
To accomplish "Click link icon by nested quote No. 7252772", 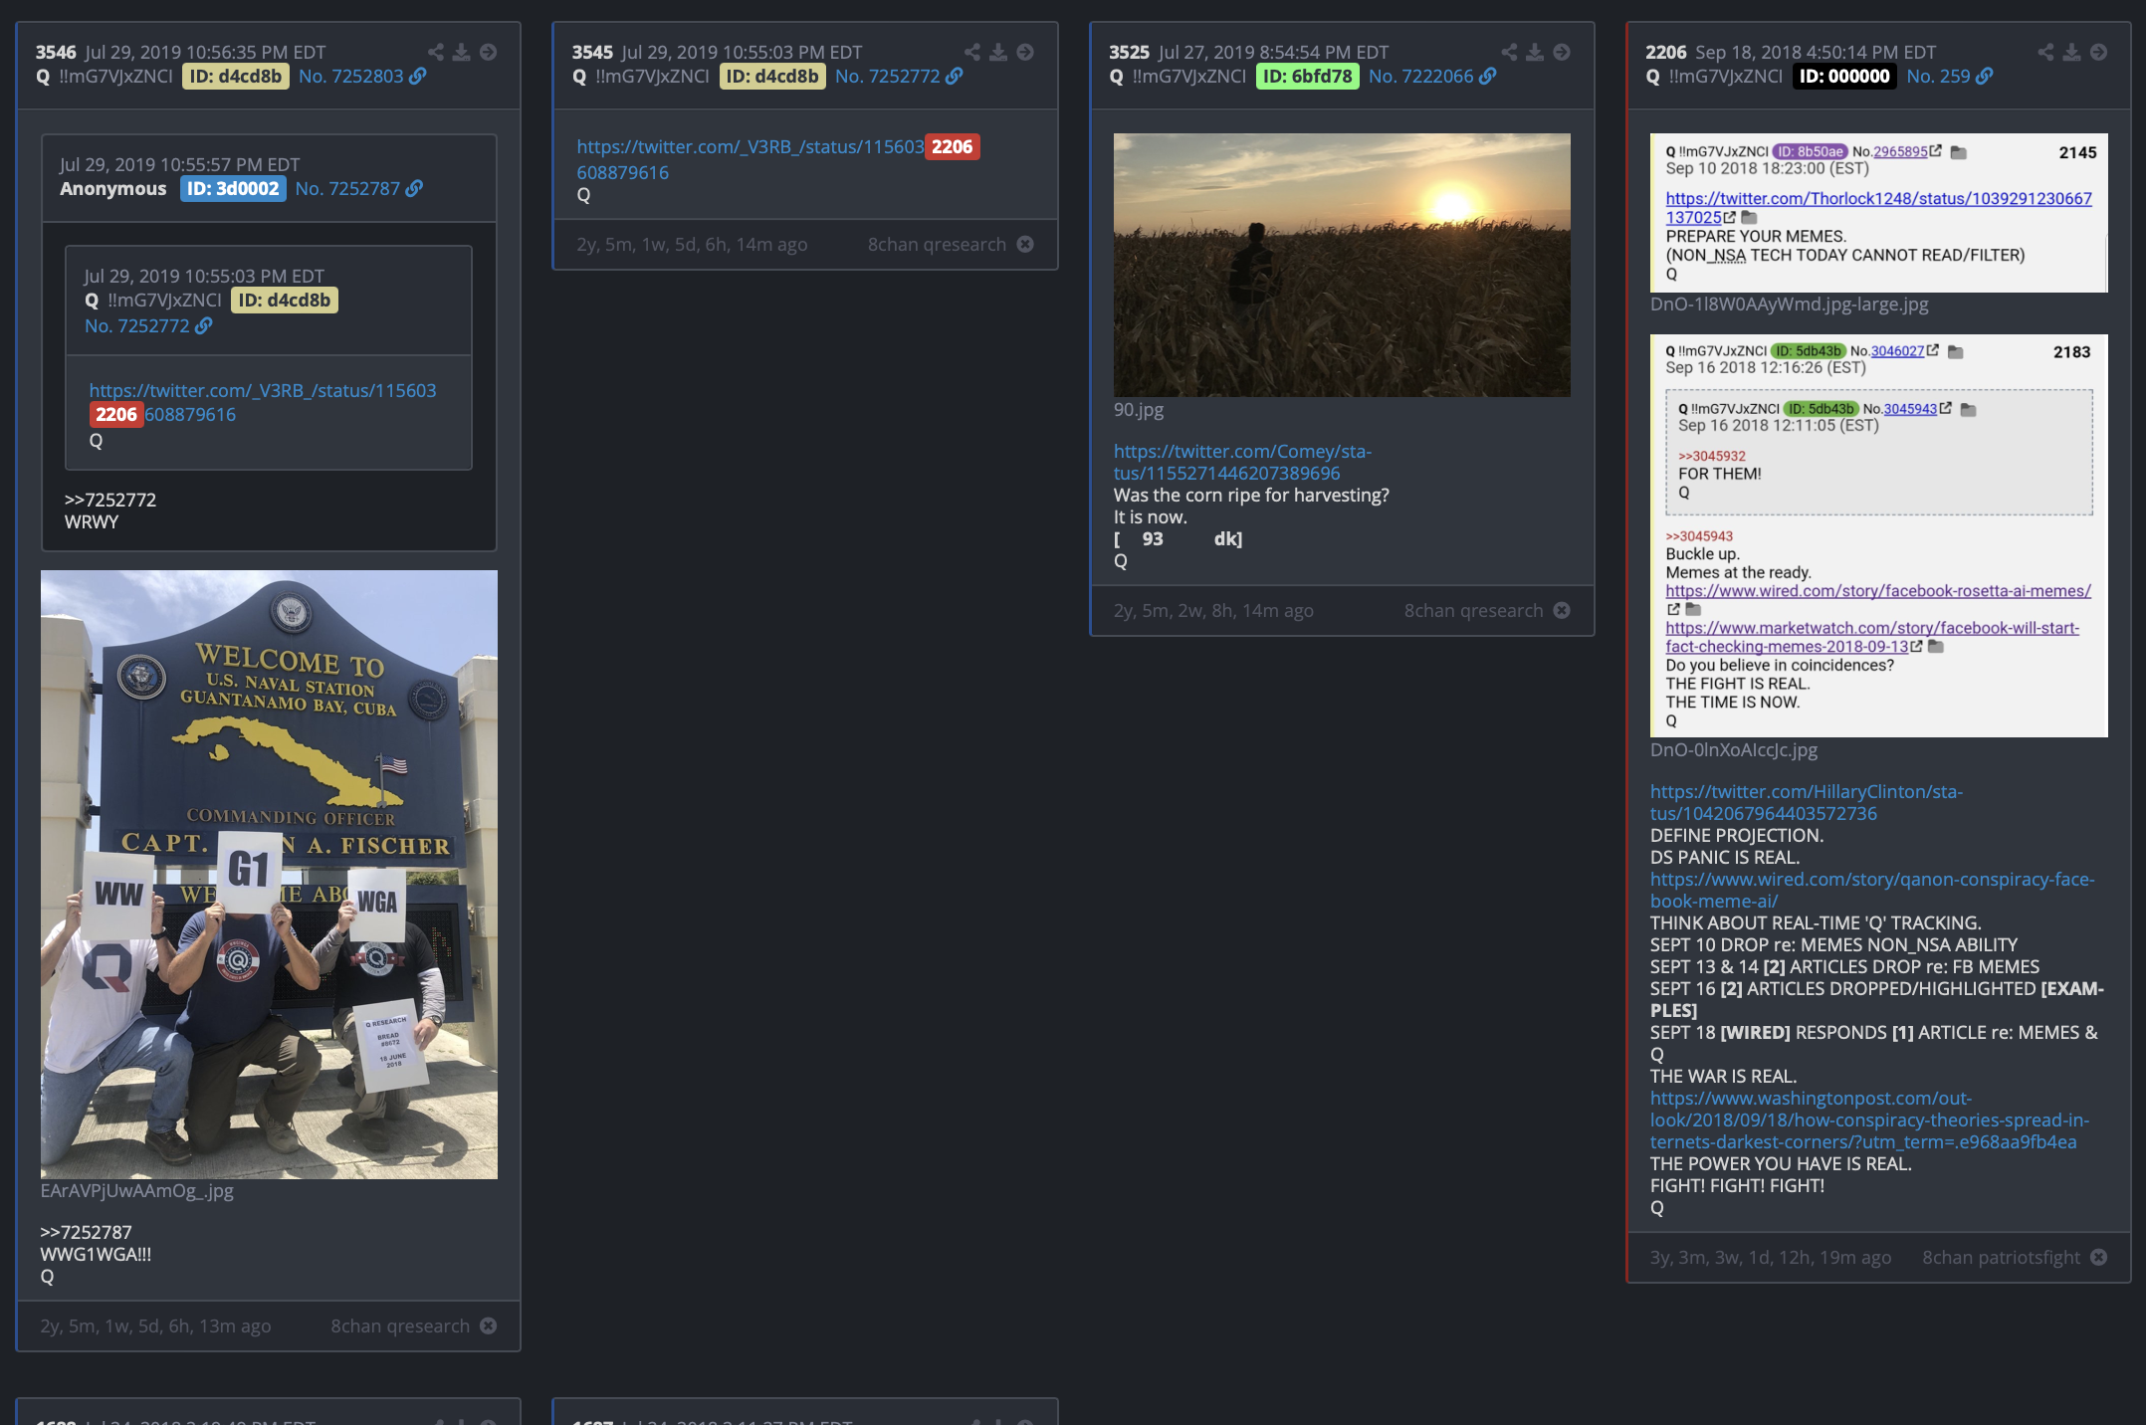I will coord(204,325).
